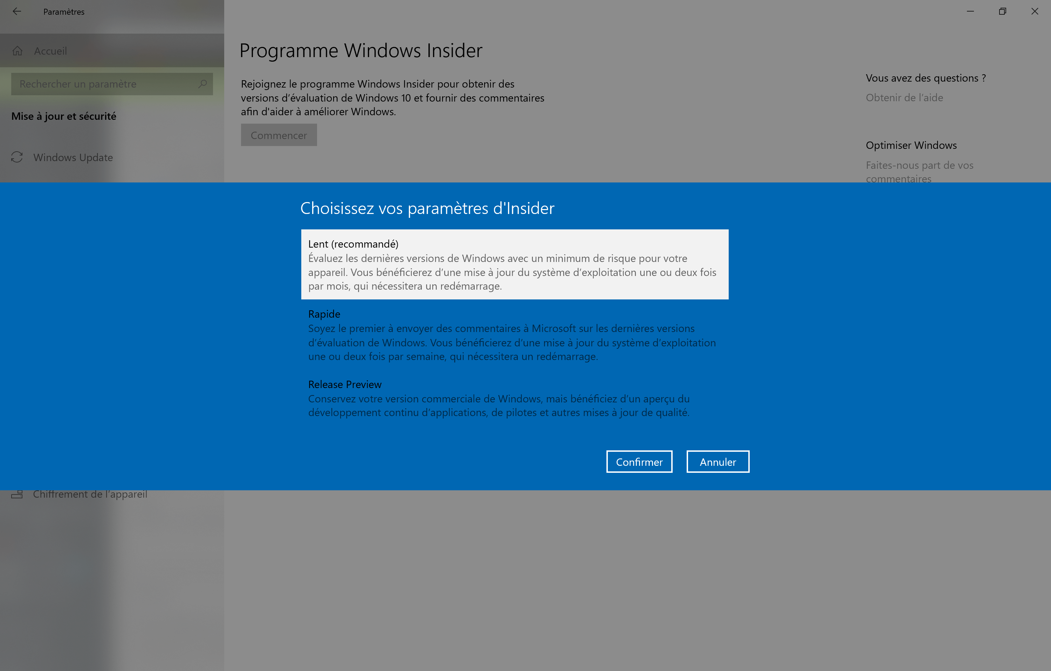Viewport: 1051px width, 671px height.
Task: Click Obtenir de l'aide link
Action: point(905,97)
